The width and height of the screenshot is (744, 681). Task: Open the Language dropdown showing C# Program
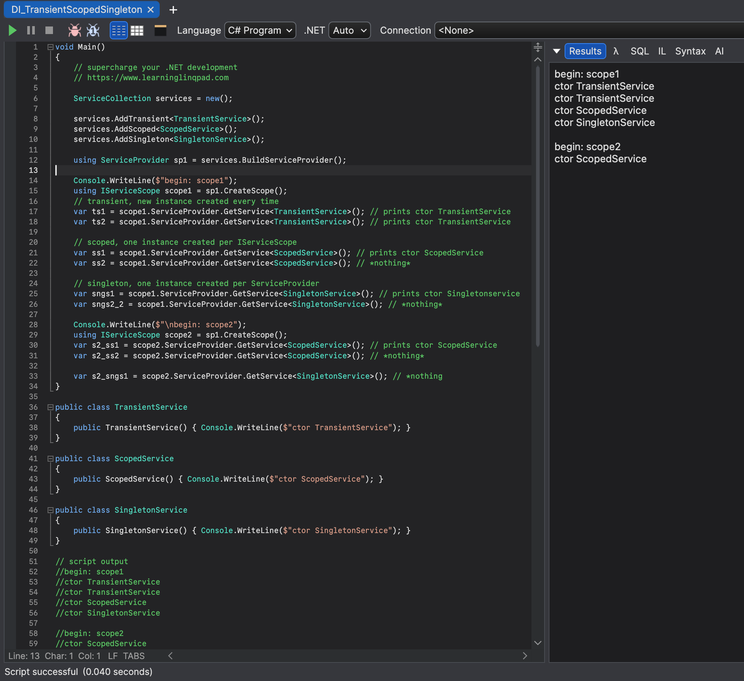pos(260,31)
